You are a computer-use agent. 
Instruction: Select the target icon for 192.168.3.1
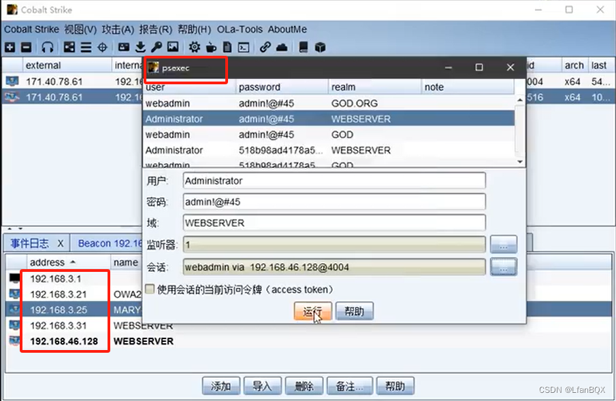[14, 278]
